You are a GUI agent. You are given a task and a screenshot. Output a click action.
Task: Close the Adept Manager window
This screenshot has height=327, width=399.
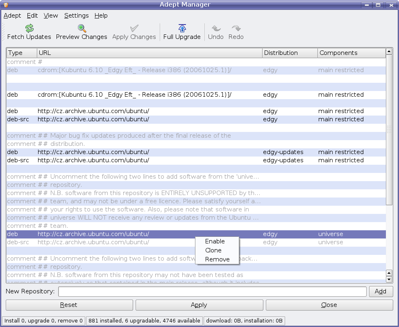coord(391,5)
